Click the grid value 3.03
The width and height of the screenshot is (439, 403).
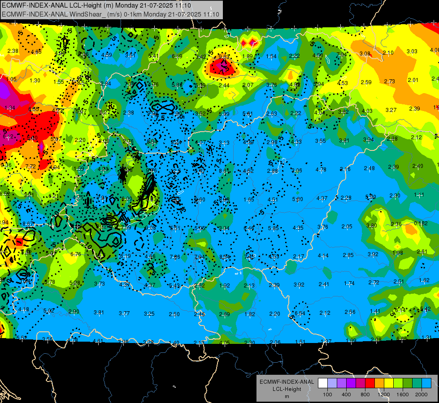(412, 51)
